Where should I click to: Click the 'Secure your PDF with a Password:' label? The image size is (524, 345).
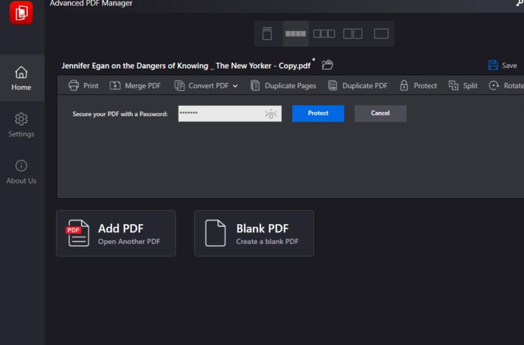(x=120, y=114)
